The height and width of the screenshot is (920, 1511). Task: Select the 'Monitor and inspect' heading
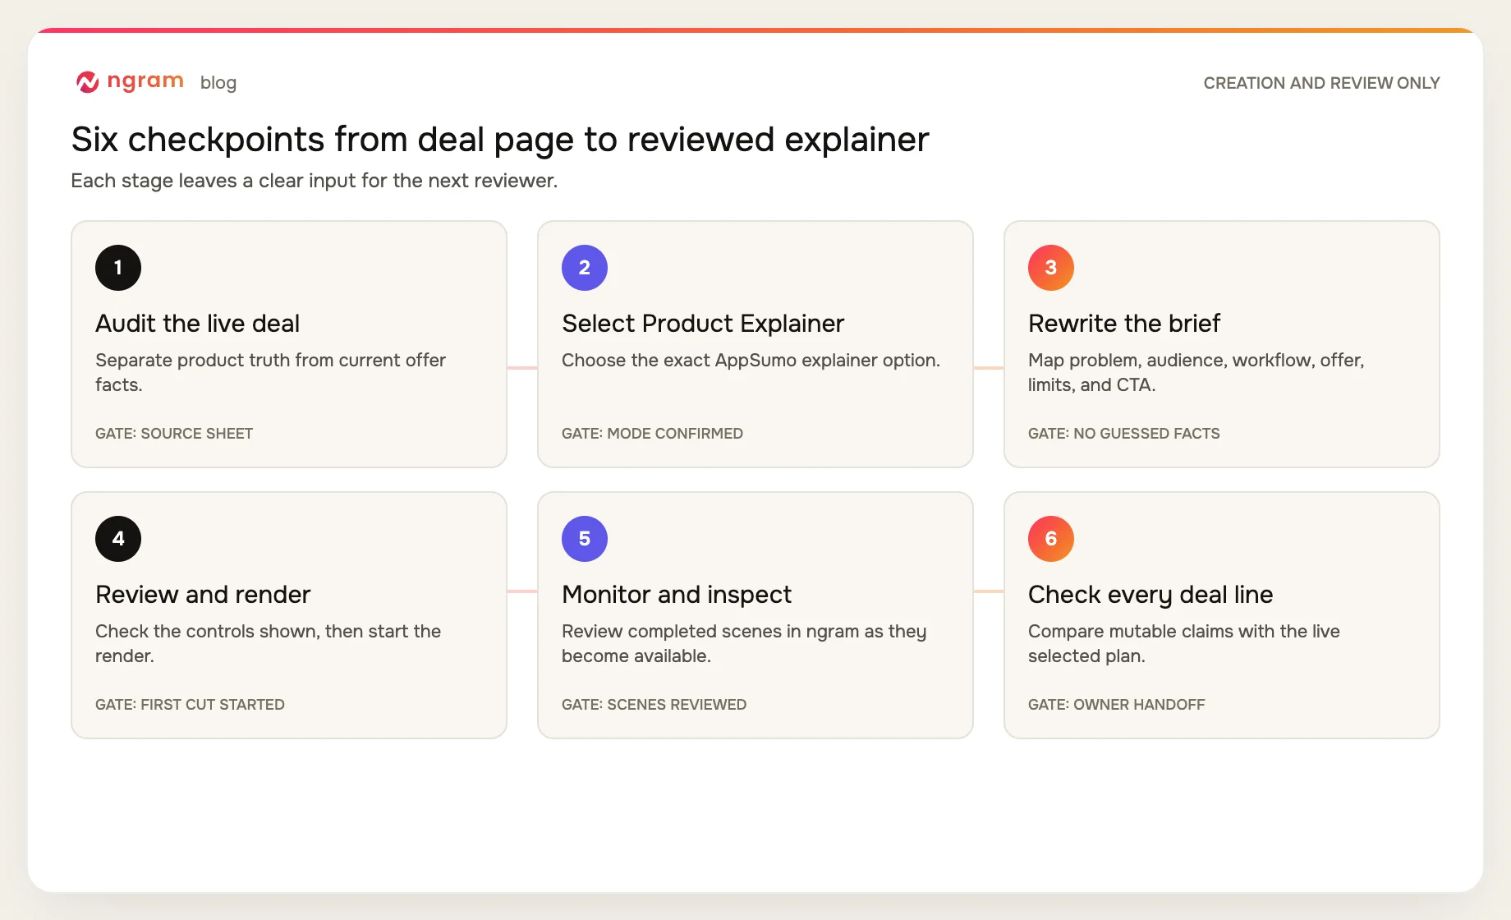click(677, 595)
